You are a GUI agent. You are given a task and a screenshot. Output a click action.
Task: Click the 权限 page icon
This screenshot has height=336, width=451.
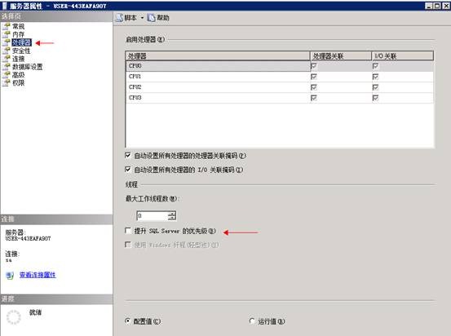tap(7, 83)
